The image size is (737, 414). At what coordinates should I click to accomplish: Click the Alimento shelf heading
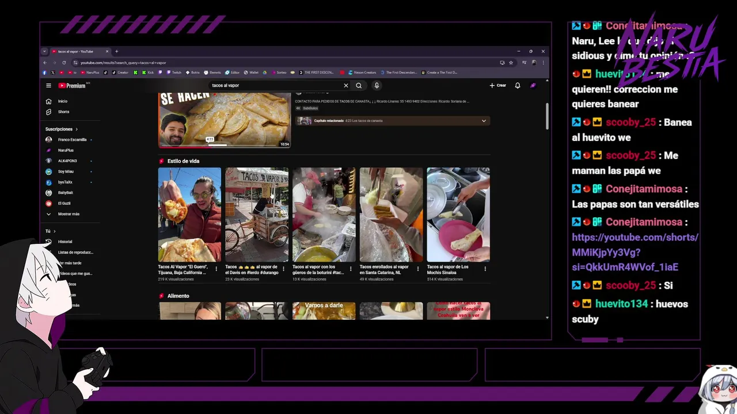[x=178, y=296]
